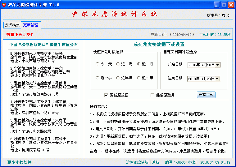Screen dimensions: 236x167
Task: Click the 结束日期 date field value
Action: [201, 79]
